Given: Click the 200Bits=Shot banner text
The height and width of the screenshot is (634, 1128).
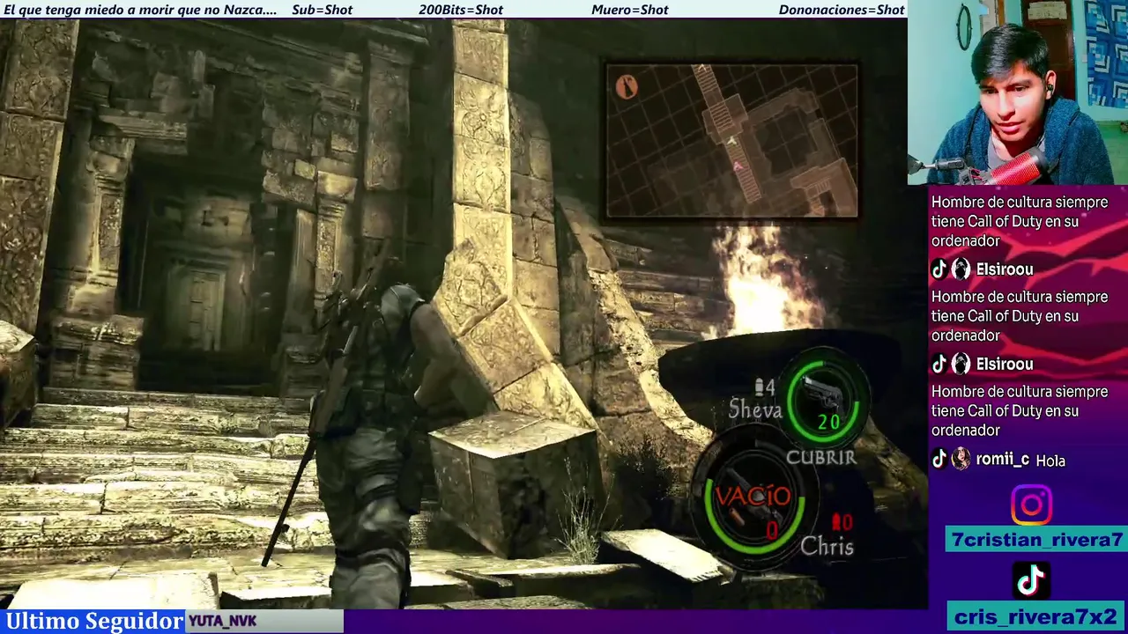Looking at the screenshot, I should pyautogui.click(x=461, y=10).
